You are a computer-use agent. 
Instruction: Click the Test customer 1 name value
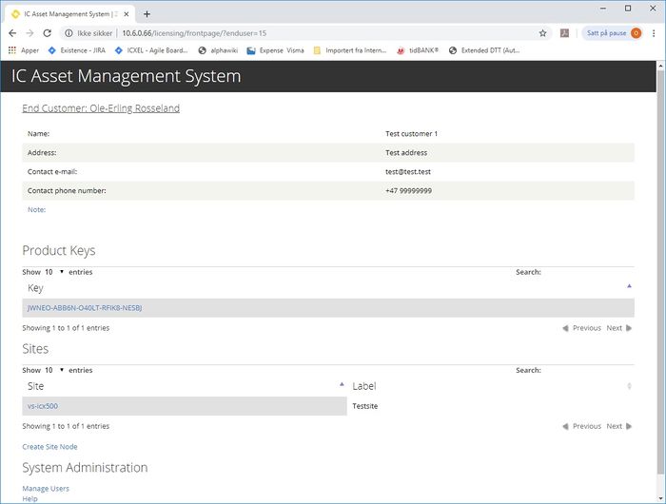click(411, 134)
